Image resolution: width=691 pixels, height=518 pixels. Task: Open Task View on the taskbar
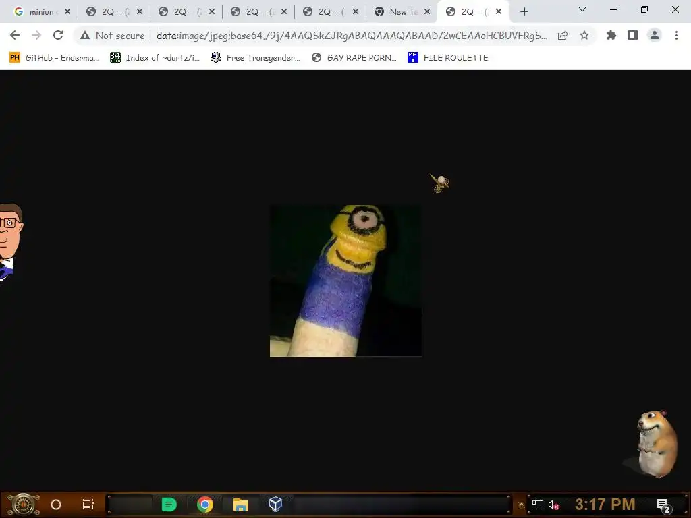[x=88, y=505]
